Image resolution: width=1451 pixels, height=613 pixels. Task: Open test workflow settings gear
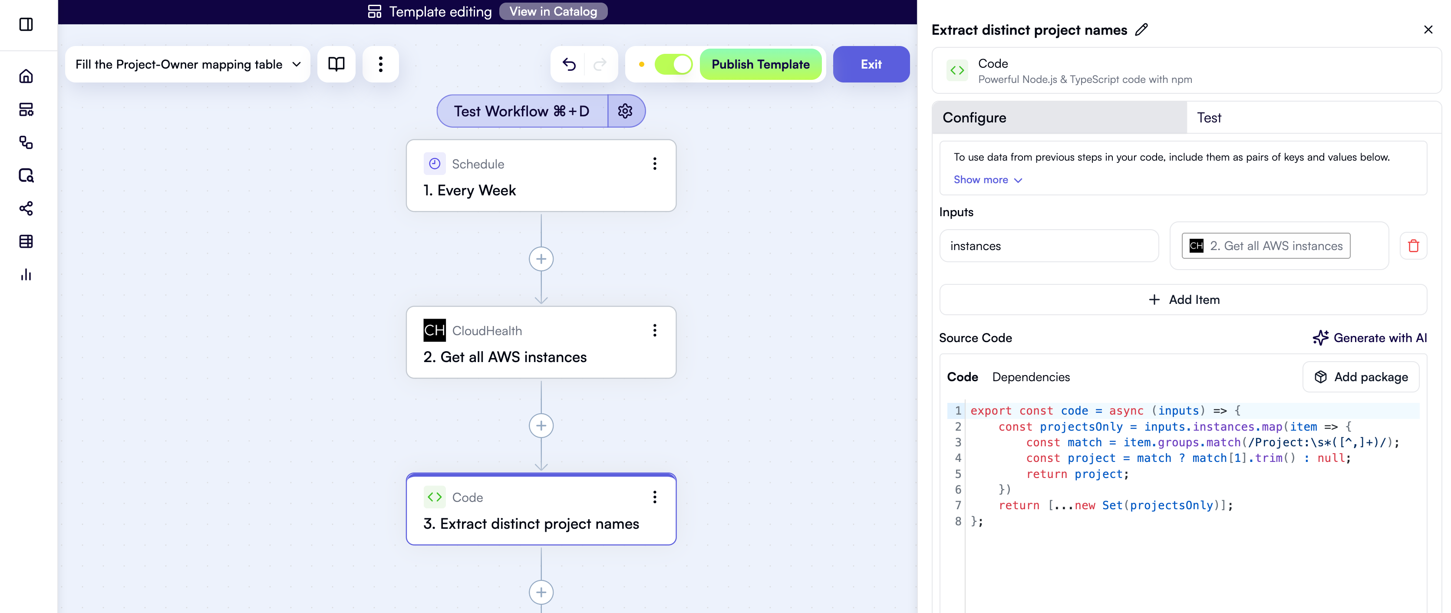[x=625, y=111]
